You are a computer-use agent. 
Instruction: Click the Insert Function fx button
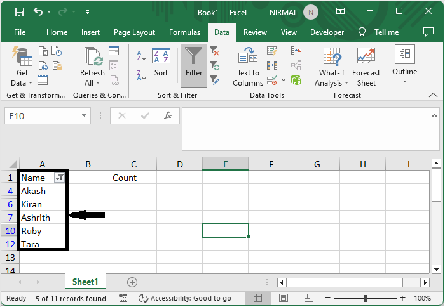tap(168, 115)
